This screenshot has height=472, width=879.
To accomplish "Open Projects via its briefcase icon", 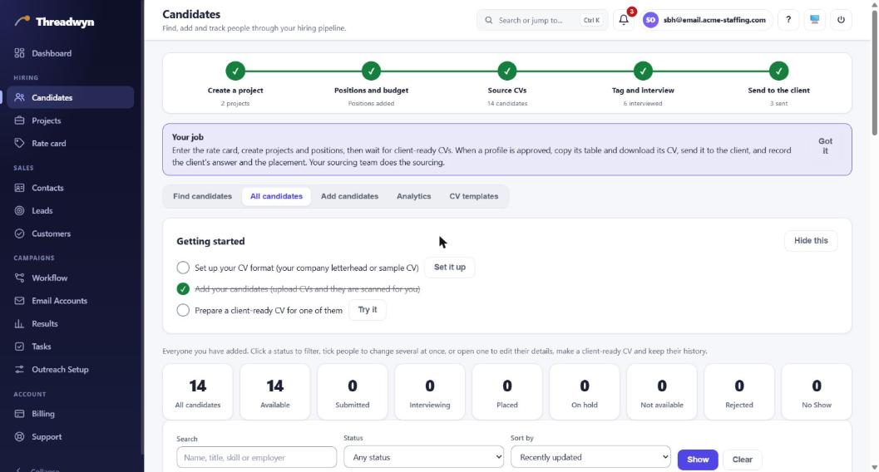I will pyautogui.click(x=20, y=120).
